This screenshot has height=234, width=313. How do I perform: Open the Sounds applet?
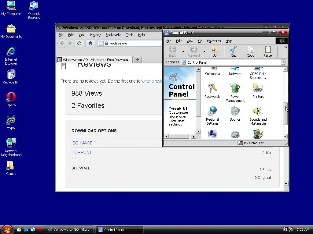pyautogui.click(x=235, y=114)
